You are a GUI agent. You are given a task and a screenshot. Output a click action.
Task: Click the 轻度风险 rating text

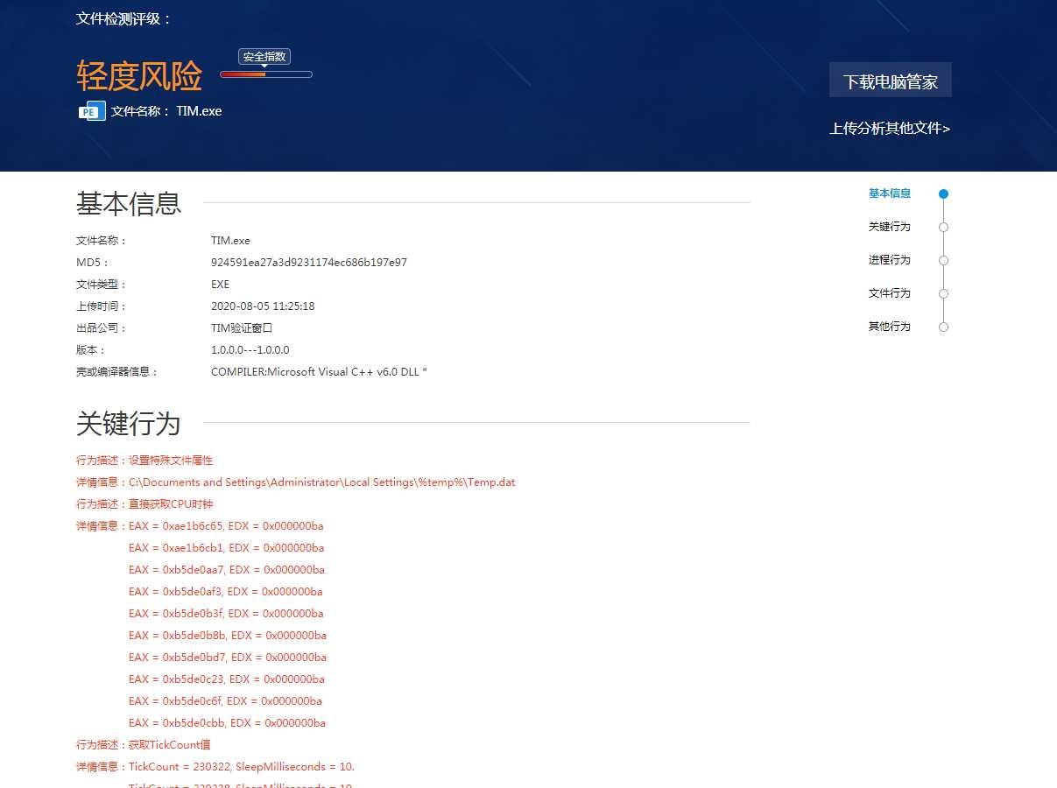(139, 76)
